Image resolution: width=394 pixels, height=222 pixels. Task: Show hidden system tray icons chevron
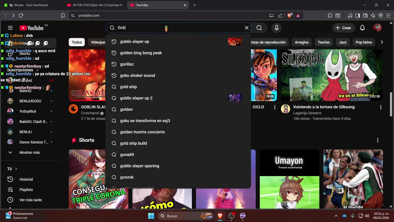[336, 216]
